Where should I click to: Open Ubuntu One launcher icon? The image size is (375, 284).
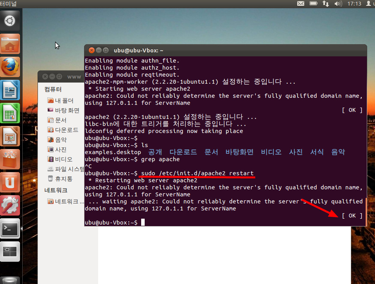[x=10, y=183]
